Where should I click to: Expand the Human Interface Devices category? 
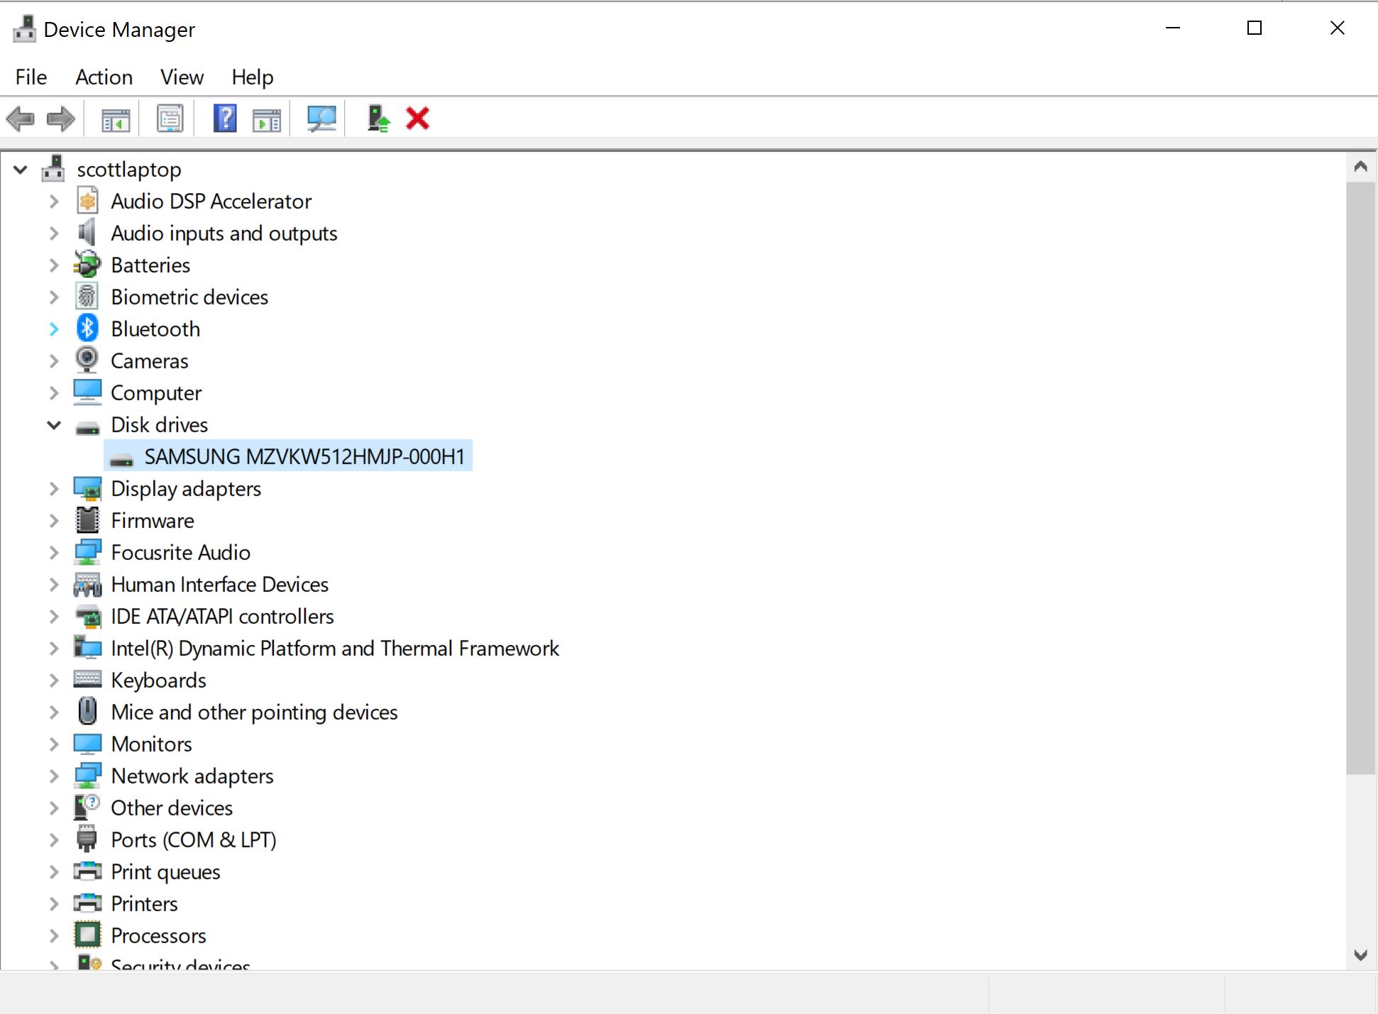pyautogui.click(x=54, y=584)
